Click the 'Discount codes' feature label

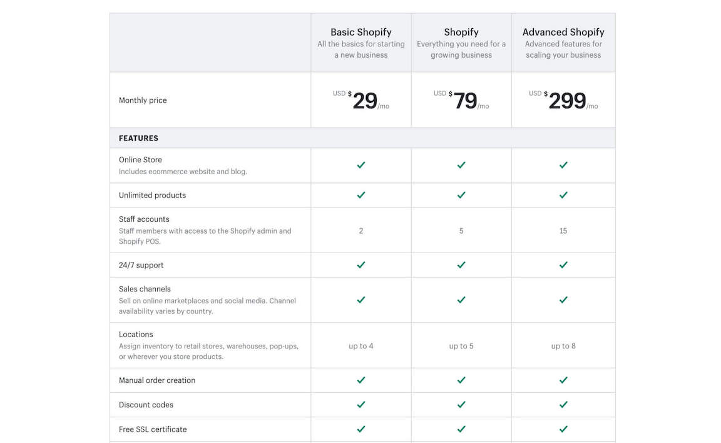pos(146,405)
